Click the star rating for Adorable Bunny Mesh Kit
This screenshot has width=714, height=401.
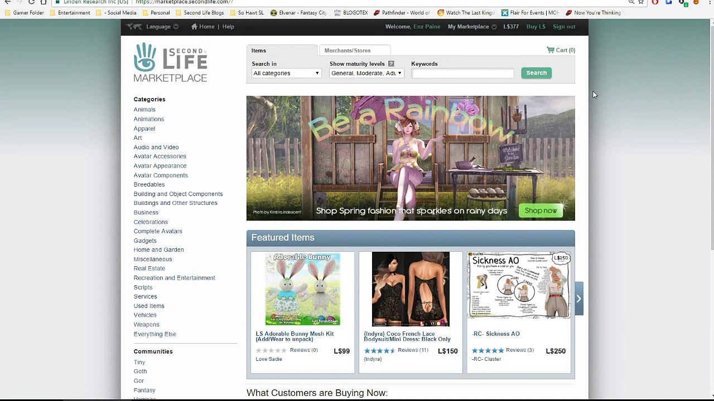tap(271, 351)
